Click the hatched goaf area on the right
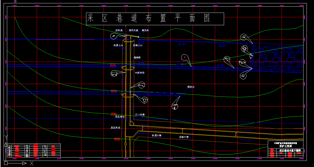The width and height of the screenshot is (314, 167). pyautogui.click(x=278, y=57)
